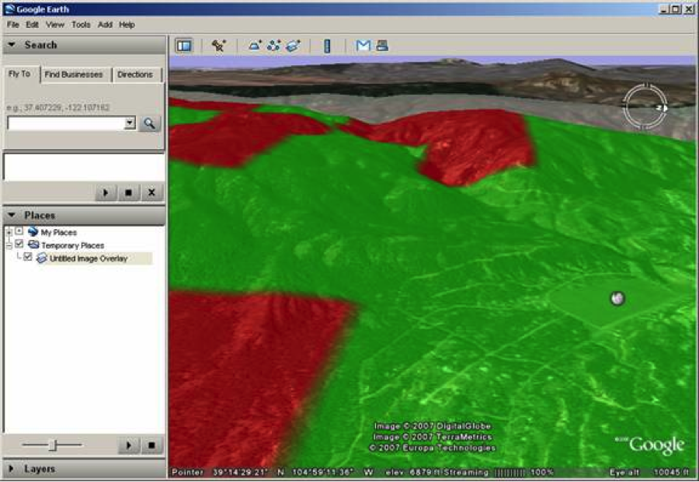
Task: Select the ruler measurement tool
Action: pyautogui.click(x=327, y=46)
